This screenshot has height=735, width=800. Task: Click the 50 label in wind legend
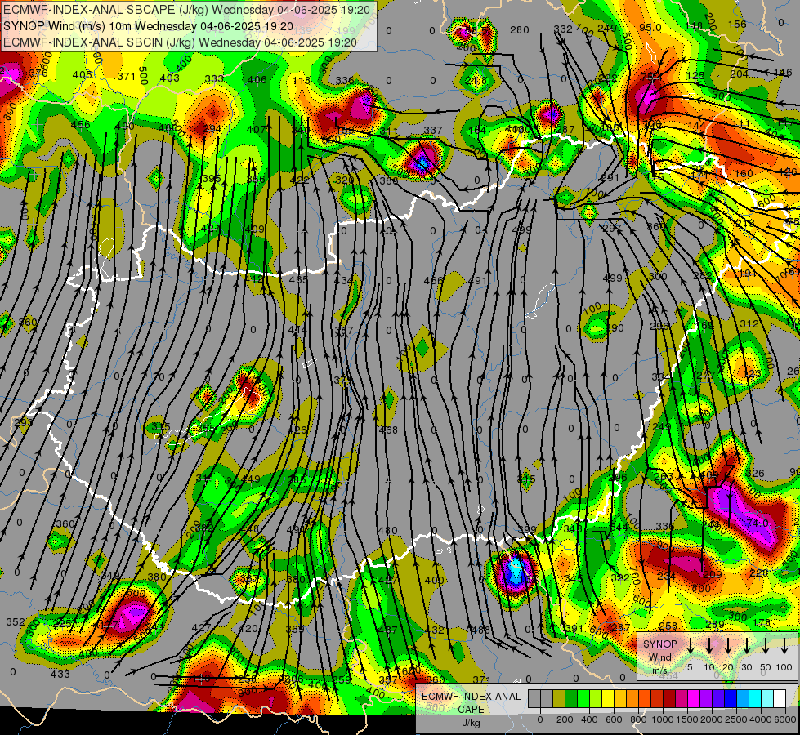(766, 667)
